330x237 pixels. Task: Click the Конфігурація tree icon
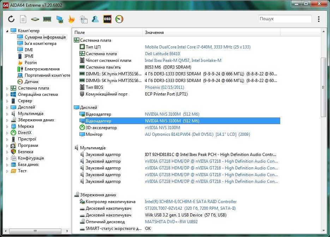click(x=13, y=158)
